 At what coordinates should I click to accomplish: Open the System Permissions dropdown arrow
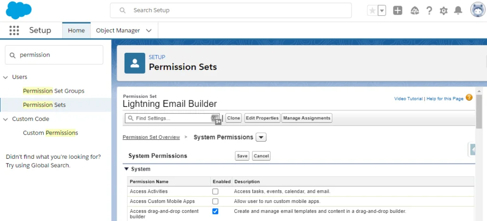[x=261, y=137]
